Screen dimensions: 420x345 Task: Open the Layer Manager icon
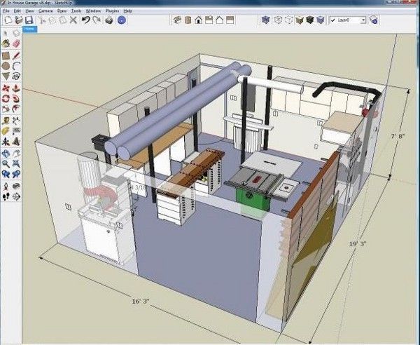[x=373, y=20]
